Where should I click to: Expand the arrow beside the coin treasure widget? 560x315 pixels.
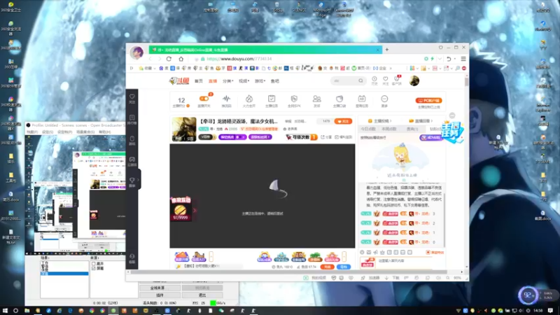tap(195, 211)
